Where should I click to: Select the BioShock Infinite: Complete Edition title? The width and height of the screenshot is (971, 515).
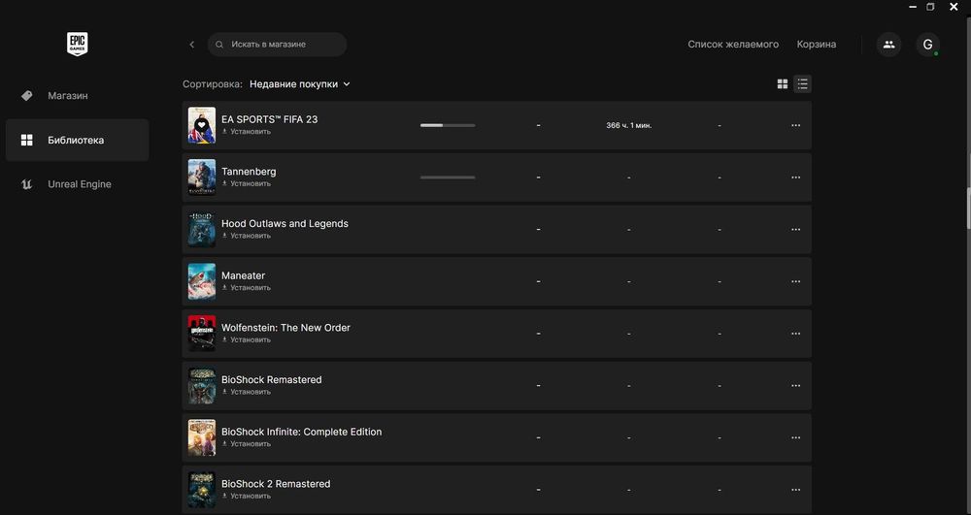302,432
